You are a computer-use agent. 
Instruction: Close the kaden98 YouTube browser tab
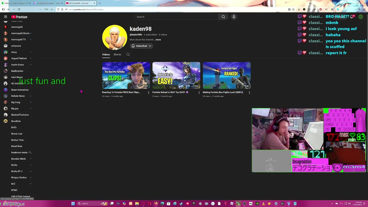tap(94, 3)
